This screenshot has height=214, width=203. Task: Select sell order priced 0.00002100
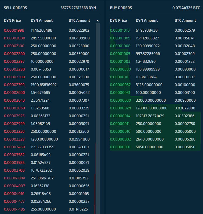pos(50,46)
